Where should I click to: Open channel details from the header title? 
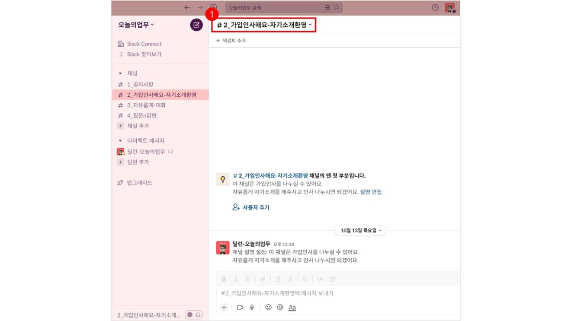(x=264, y=25)
